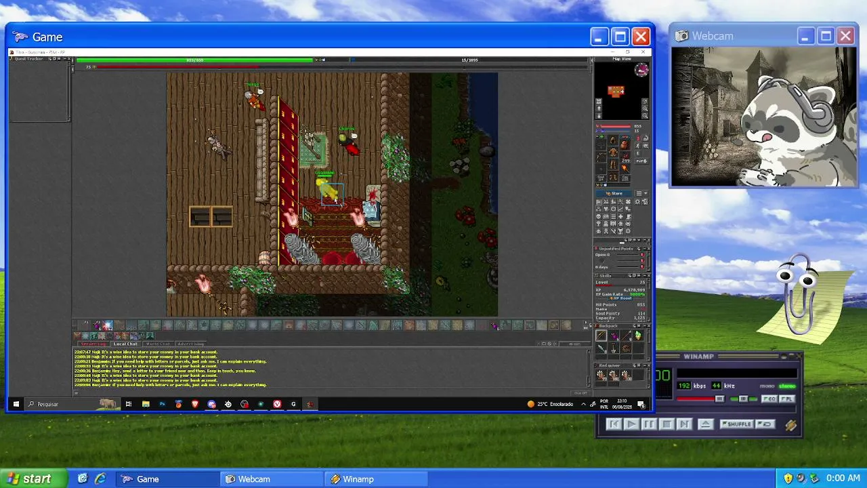
Task: Click the 25°C weather widget on the inner taskbar
Action: click(x=551, y=404)
